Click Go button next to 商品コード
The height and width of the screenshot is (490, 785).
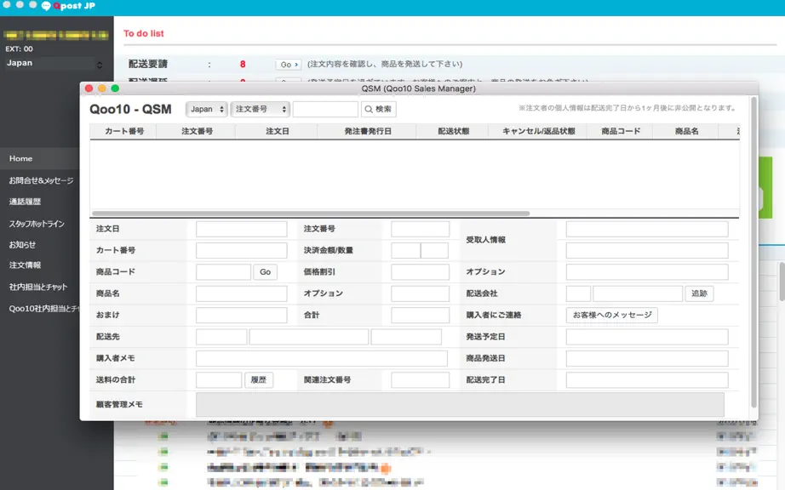point(265,272)
